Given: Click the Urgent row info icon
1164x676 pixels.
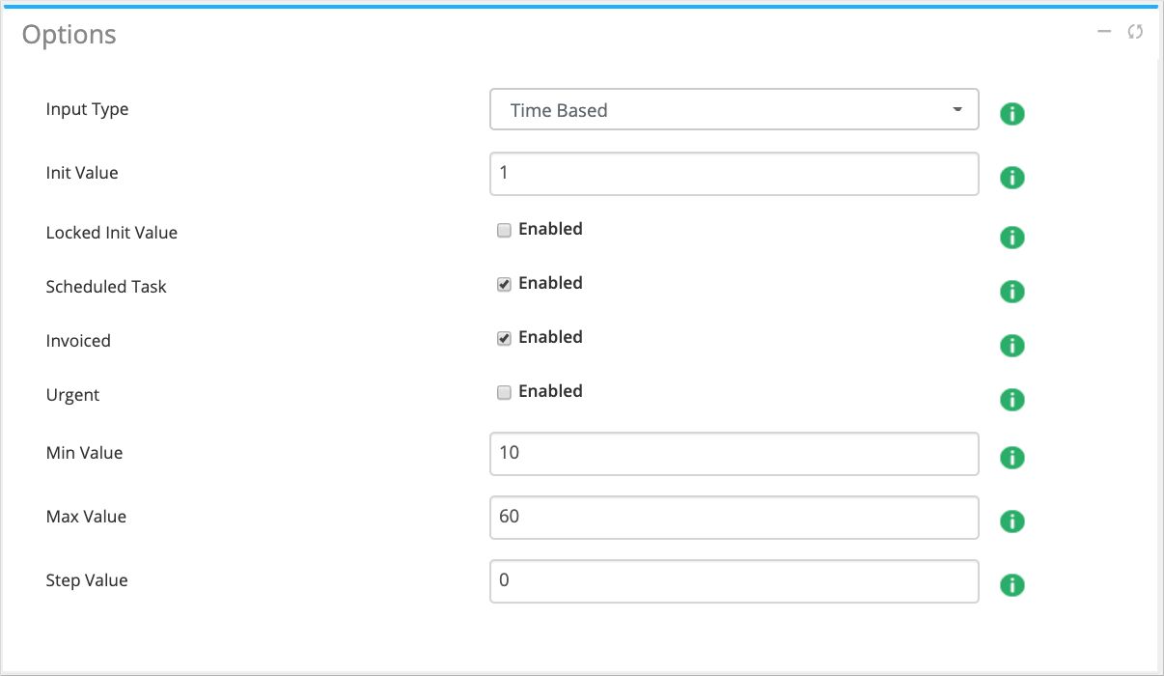Looking at the screenshot, I should pyautogui.click(x=1012, y=400).
